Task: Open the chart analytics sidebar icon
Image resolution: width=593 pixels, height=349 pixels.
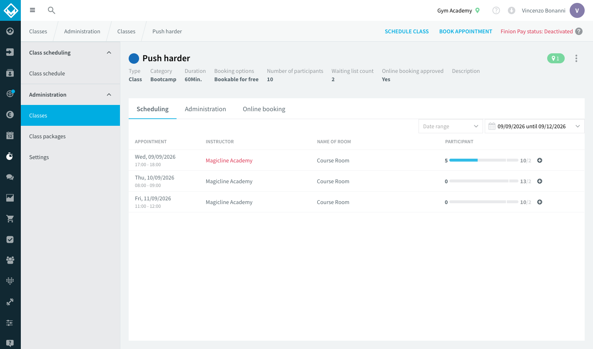Action: 10,198
